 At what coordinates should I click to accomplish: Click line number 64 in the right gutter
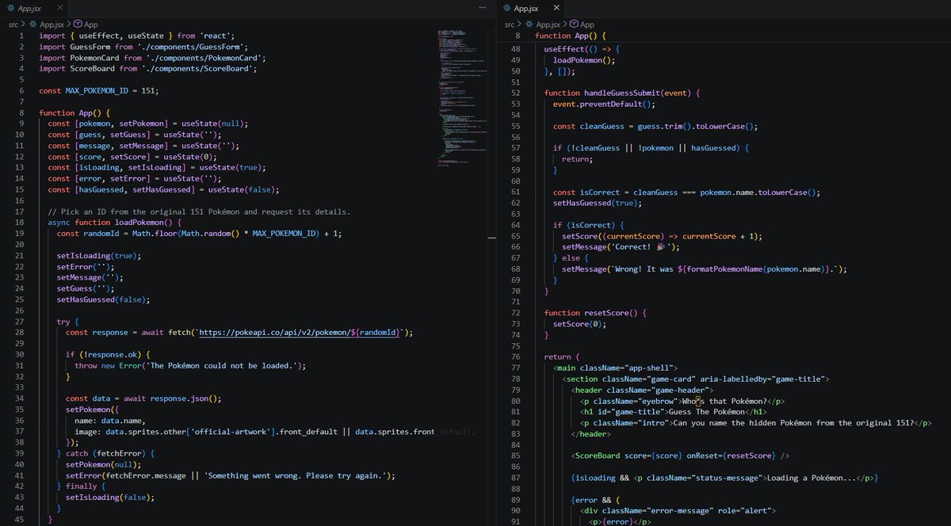pos(517,225)
